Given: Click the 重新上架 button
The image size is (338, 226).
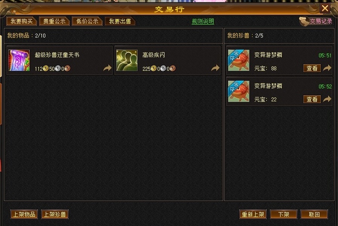Looking at the screenshot, I should [x=253, y=214].
